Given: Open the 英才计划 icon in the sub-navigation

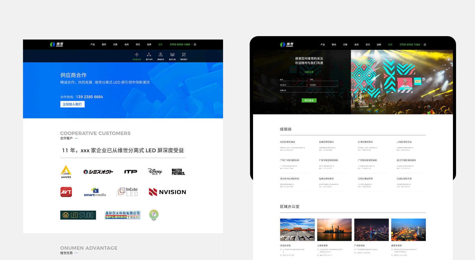Looking at the screenshot, I should click(x=172, y=55).
